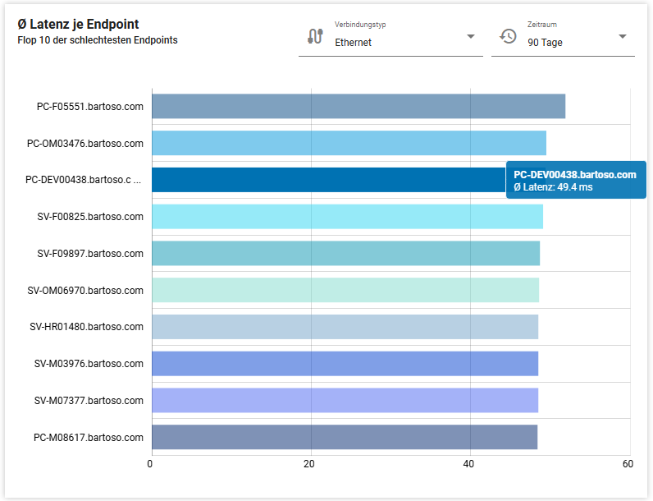
Task: Expand the Zeitraum dropdown arrow
Action: tap(622, 37)
